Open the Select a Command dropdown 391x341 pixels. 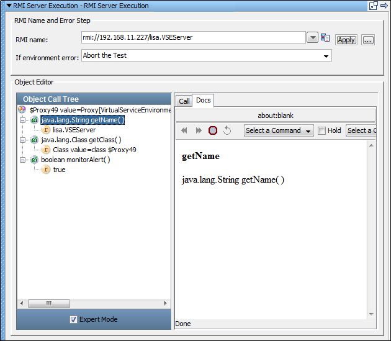tap(279, 130)
